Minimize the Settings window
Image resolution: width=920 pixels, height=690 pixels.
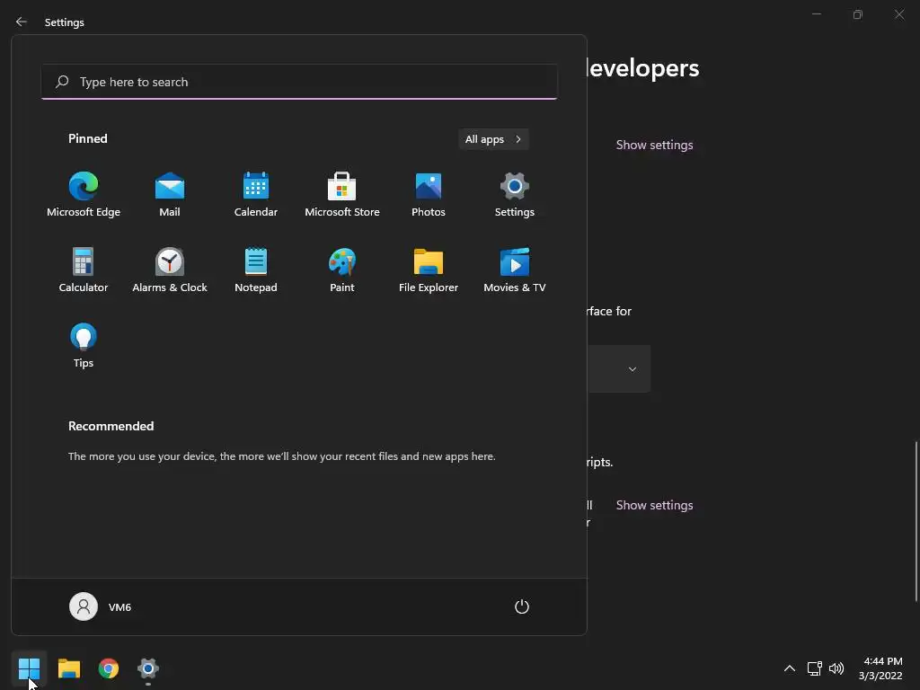pos(816,14)
